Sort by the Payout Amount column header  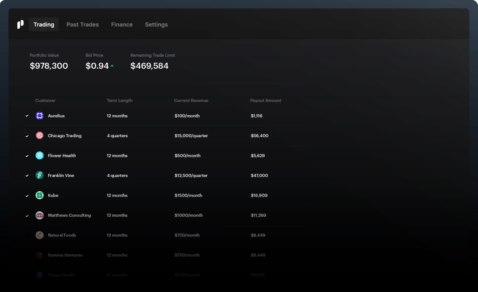(x=265, y=100)
